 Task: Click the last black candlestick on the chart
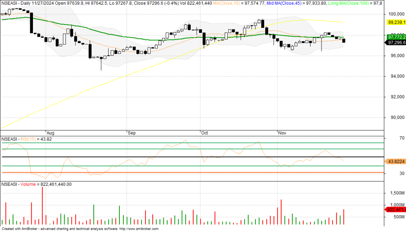coord(343,41)
